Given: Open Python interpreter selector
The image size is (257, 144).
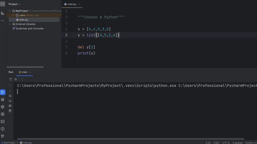Looking at the screenshot, I should click(x=251, y=143).
